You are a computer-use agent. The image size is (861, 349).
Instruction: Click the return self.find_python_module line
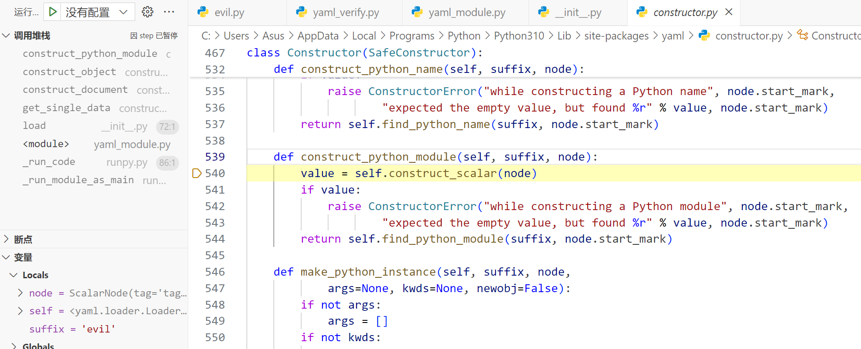pyautogui.click(x=486, y=239)
